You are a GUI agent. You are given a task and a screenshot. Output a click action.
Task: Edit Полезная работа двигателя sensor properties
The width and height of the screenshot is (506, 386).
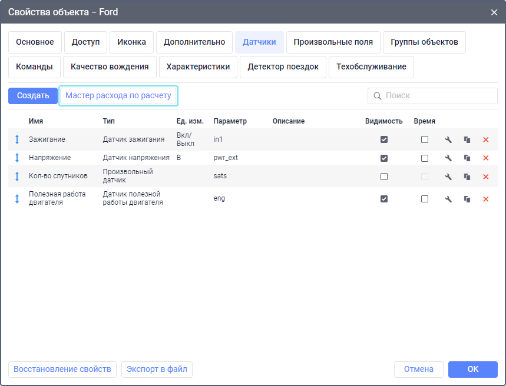pos(448,199)
